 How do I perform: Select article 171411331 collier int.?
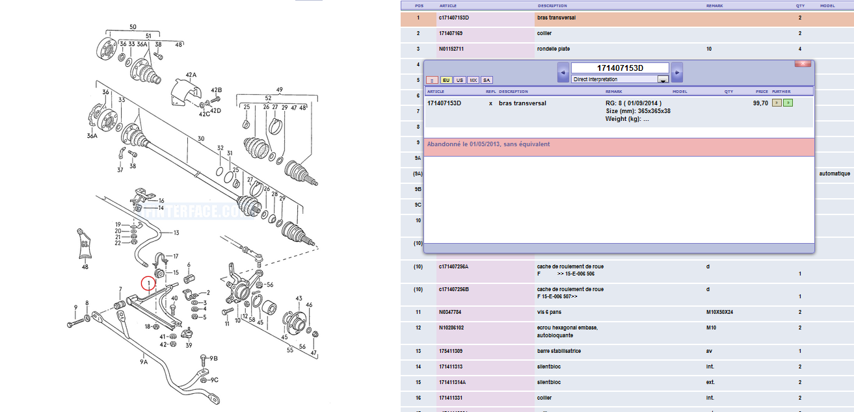pos(451,398)
